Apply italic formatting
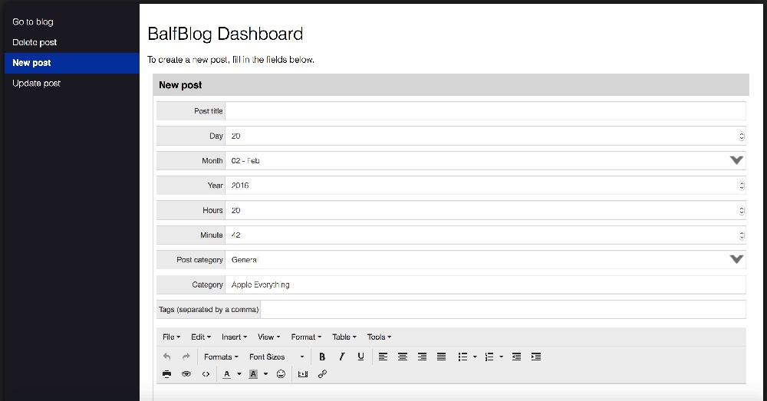This screenshot has height=401, width=767. click(x=341, y=357)
